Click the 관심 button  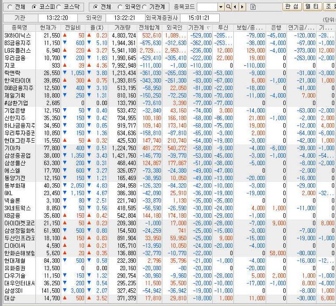pos(292,7)
